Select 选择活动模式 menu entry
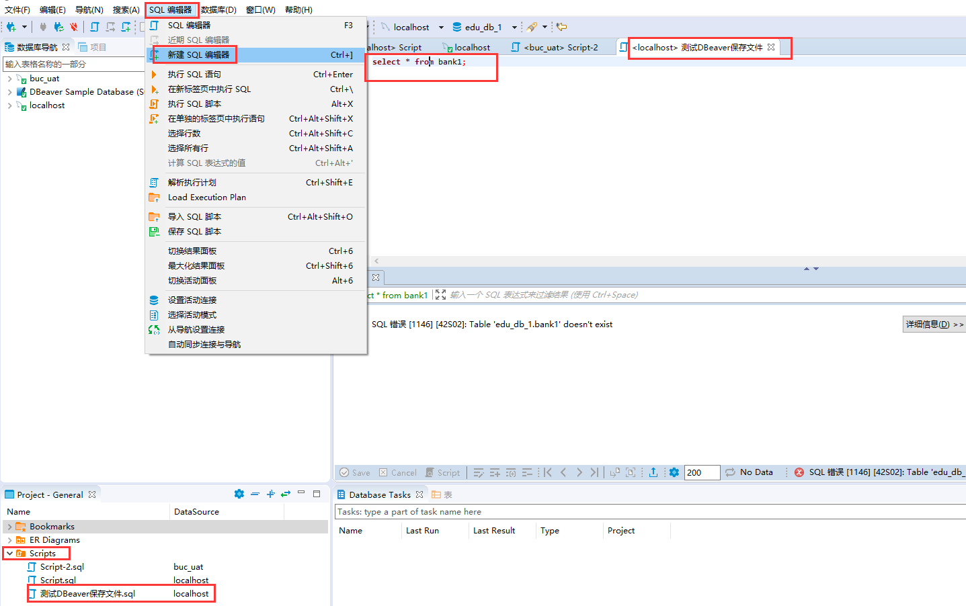 coord(256,315)
